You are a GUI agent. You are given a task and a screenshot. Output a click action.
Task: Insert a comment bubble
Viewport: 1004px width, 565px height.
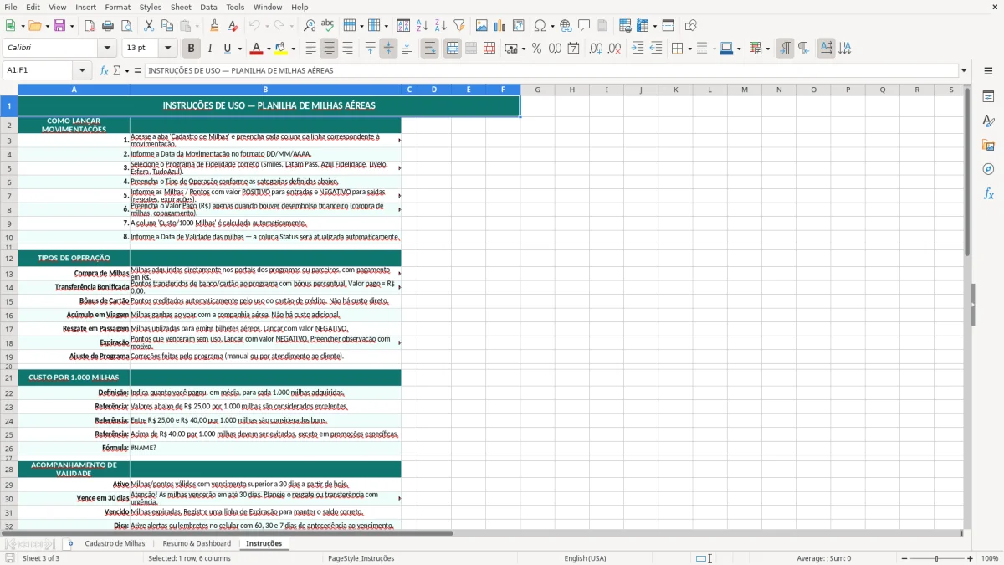coord(584,26)
